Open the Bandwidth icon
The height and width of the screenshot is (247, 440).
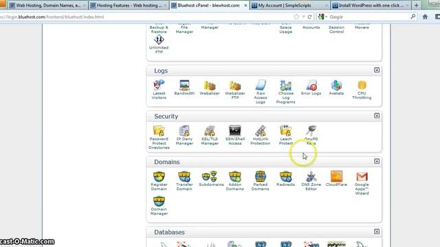[x=184, y=87]
